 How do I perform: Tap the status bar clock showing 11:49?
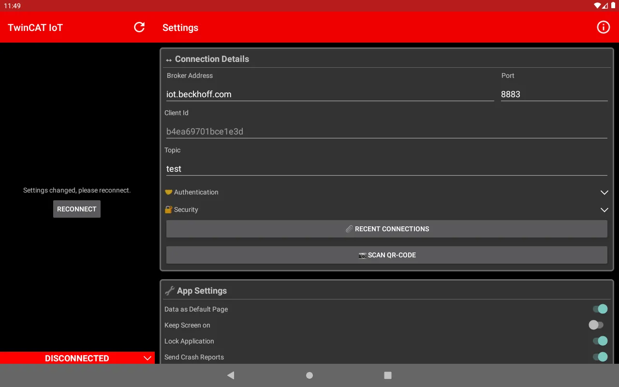(12, 6)
